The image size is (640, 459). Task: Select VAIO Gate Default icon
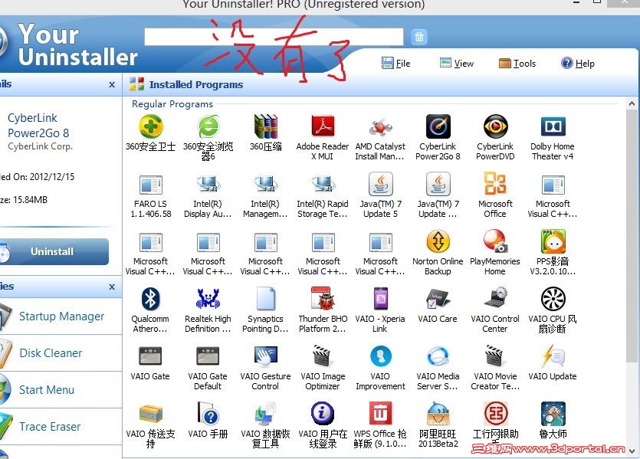click(x=208, y=356)
